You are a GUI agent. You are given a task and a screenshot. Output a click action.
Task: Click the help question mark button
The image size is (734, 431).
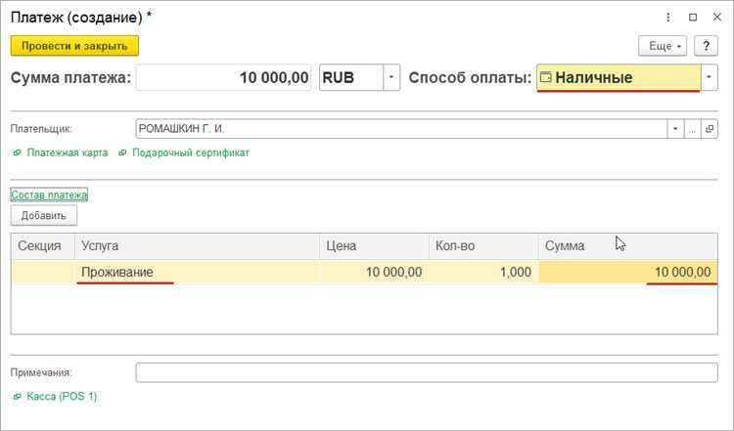706,46
